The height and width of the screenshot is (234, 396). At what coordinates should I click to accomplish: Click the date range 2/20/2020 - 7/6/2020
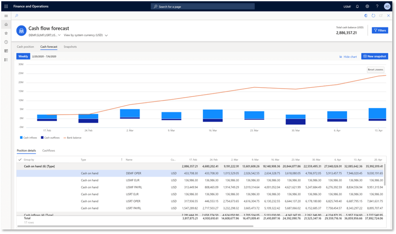(x=44, y=56)
